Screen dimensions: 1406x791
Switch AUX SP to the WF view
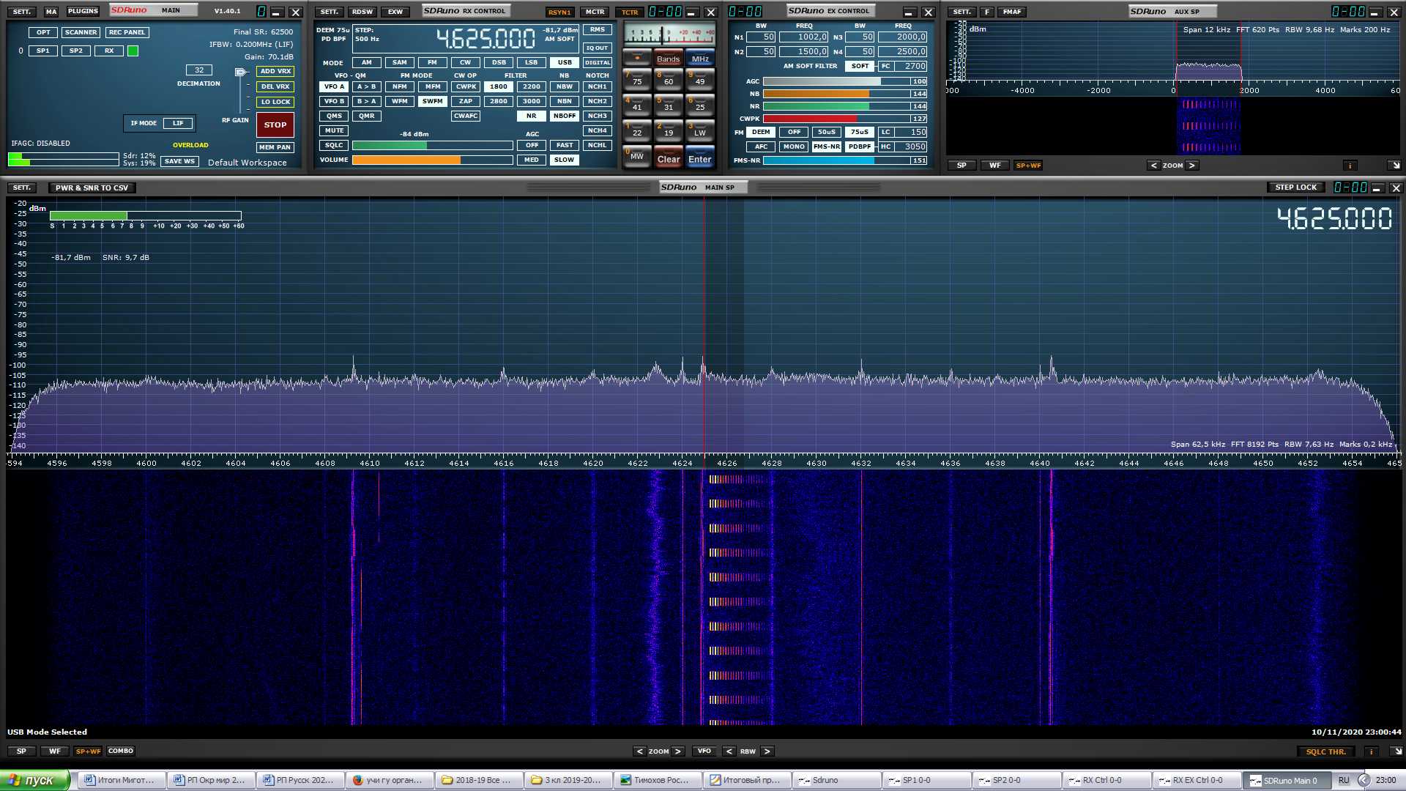(x=995, y=166)
